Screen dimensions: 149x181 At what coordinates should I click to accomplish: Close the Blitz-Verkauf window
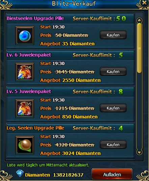(x=144, y=3)
